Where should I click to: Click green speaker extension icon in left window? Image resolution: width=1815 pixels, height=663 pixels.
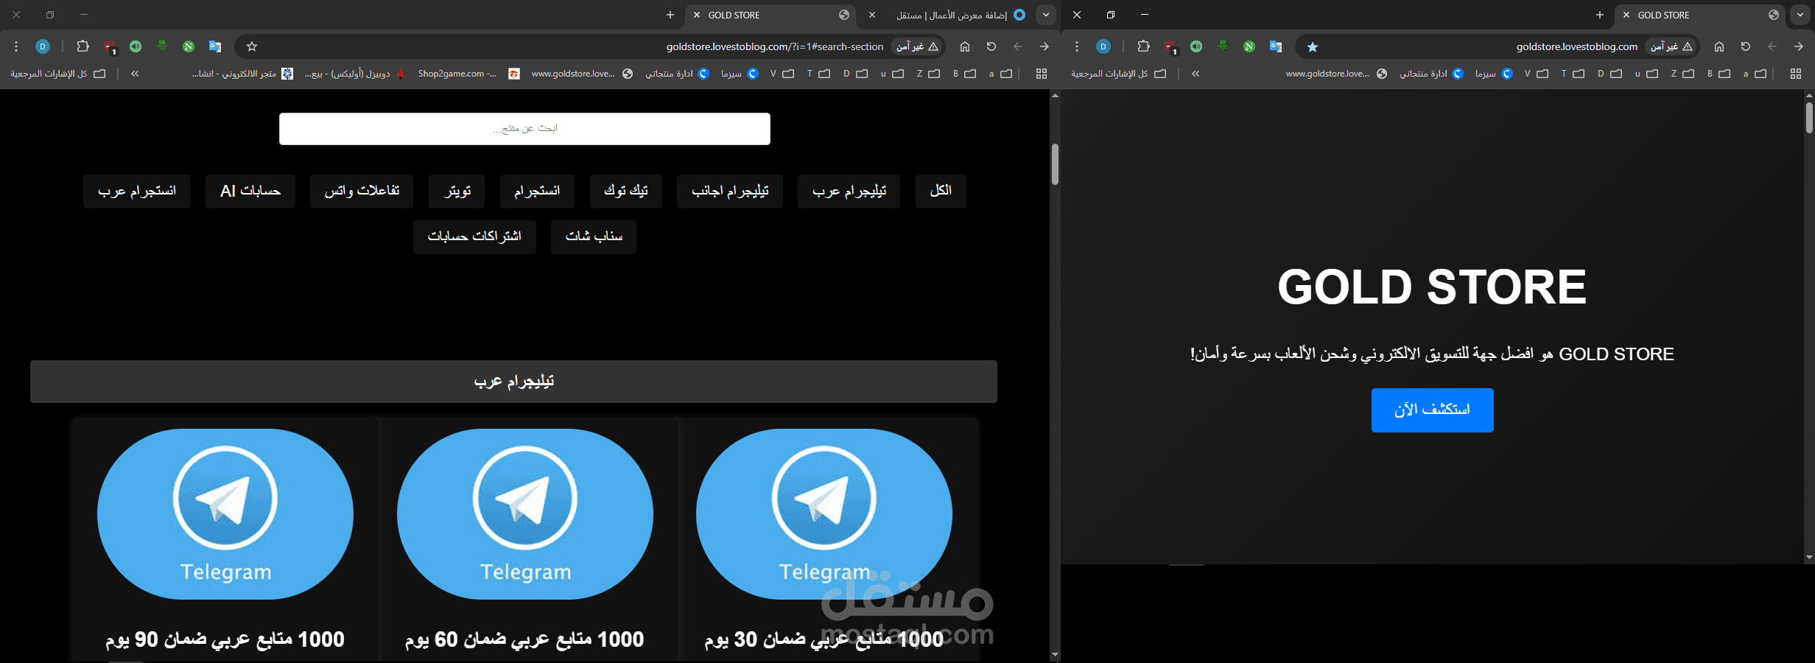(x=136, y=46)
